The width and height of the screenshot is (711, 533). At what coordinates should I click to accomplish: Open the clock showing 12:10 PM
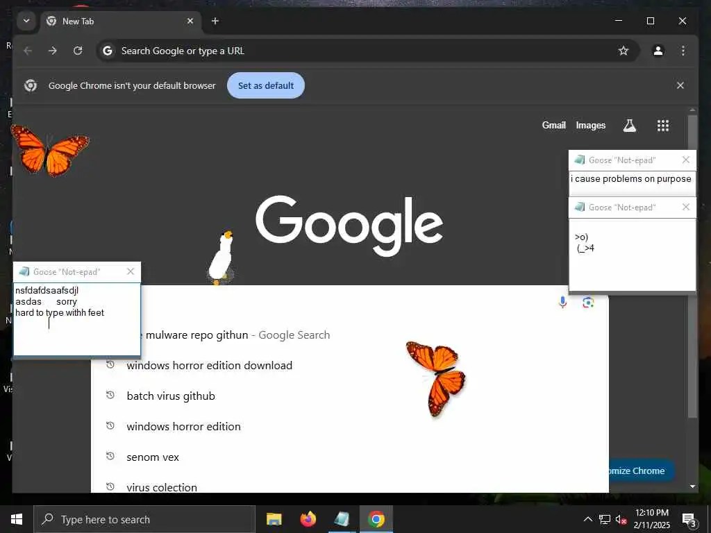coord(651,519)
